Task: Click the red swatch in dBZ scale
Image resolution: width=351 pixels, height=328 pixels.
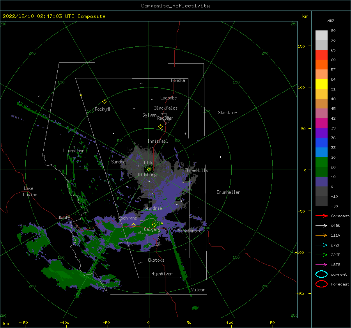Action: coord(321,55)
